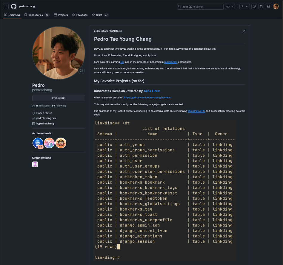Open the 64 following link

(x=59, y=106)
